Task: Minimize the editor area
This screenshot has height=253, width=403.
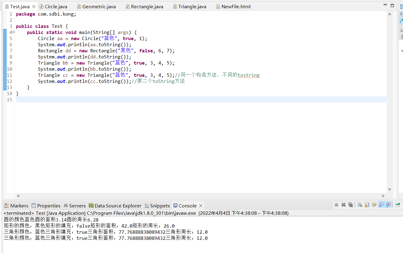Action: (x=385, y=5)
